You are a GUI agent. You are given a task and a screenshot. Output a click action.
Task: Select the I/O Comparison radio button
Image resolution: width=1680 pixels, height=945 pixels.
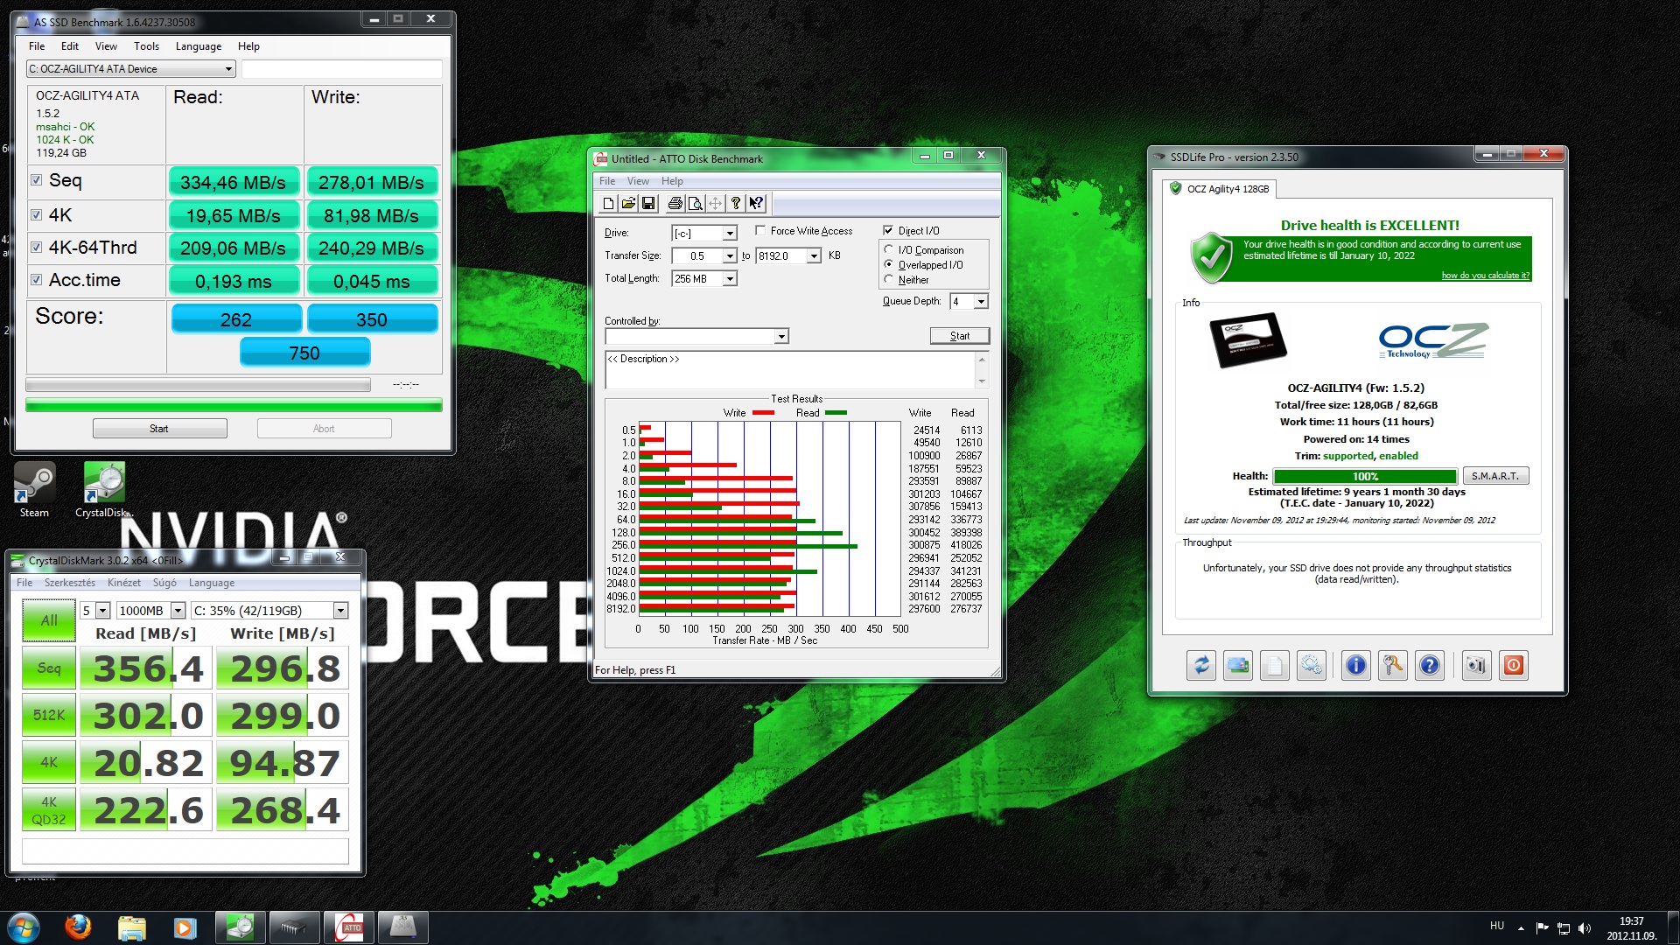(x=889, y=250)
